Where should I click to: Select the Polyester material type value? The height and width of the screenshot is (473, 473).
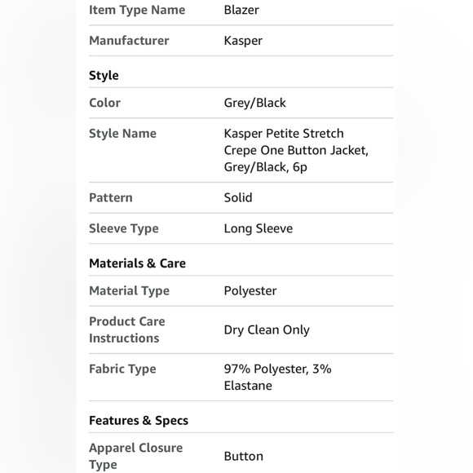(250, 291)
